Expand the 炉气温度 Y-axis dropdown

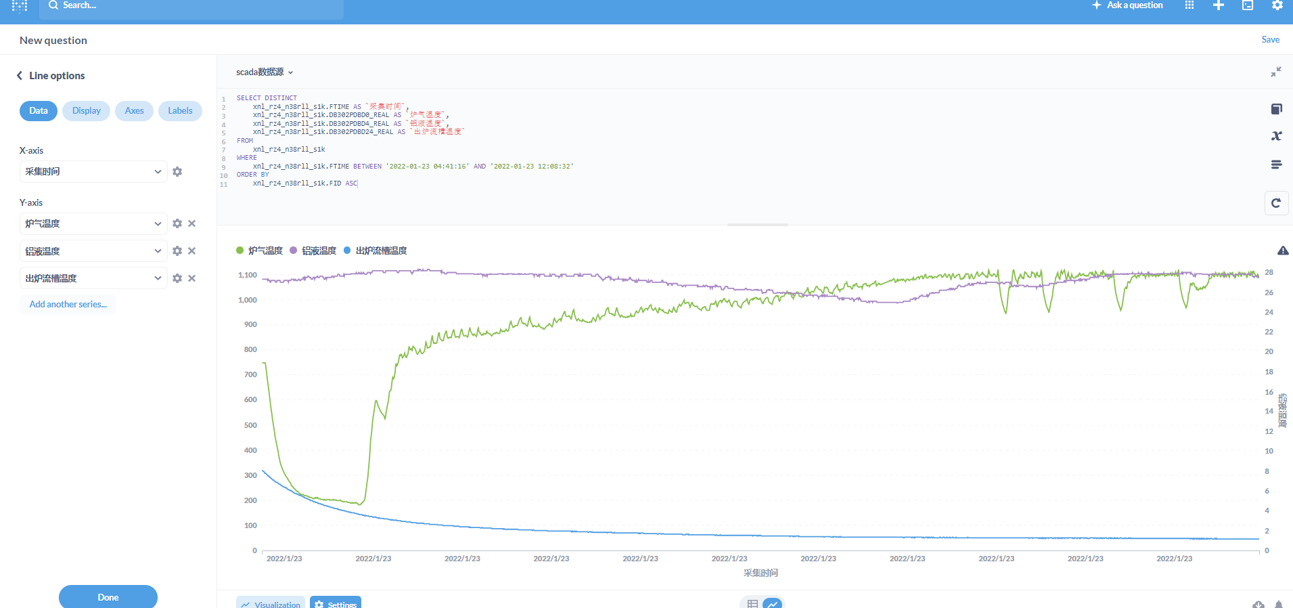93,223
